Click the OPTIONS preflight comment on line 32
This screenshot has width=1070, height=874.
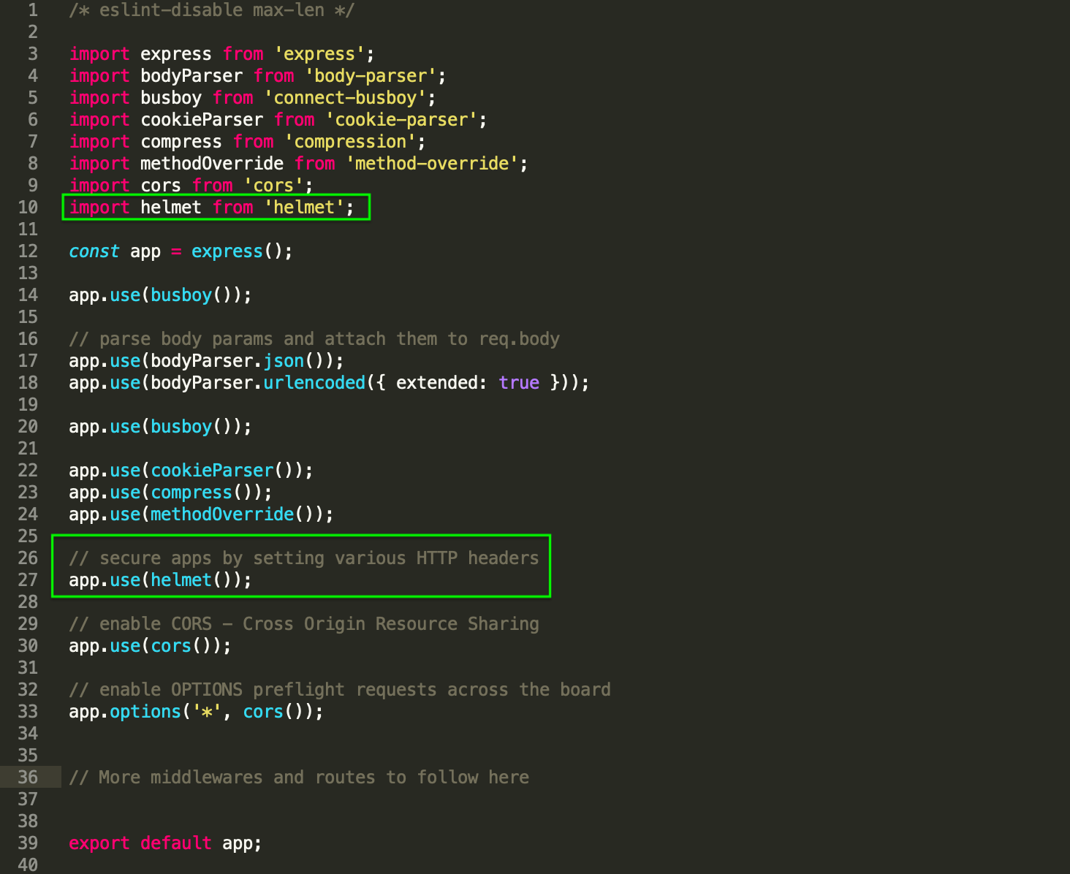coord(339,689)
